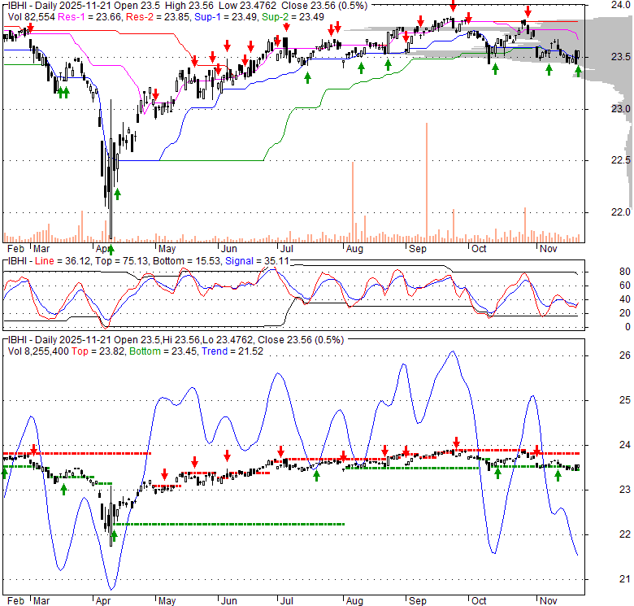Click the Sep month label on the top chart axis

[x=418, y=247]
